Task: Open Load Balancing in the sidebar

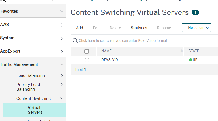Action: (x=31, y=75)
